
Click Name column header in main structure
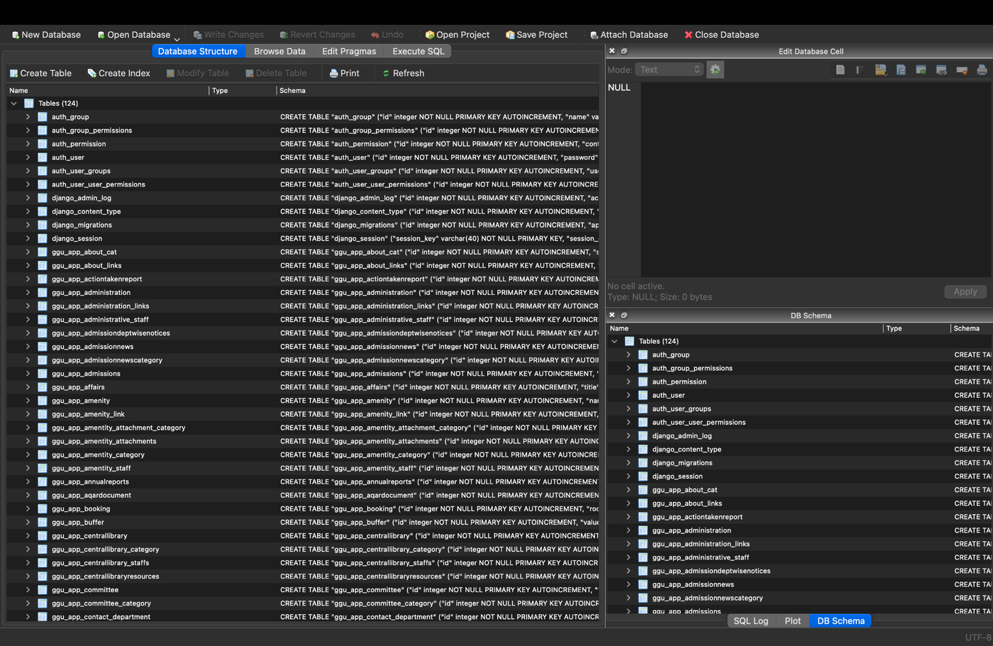tap(108, 90)
